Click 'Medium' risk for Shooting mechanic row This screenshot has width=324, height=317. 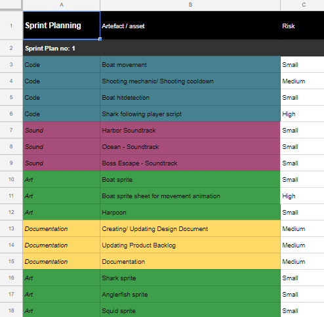(302, 81)
